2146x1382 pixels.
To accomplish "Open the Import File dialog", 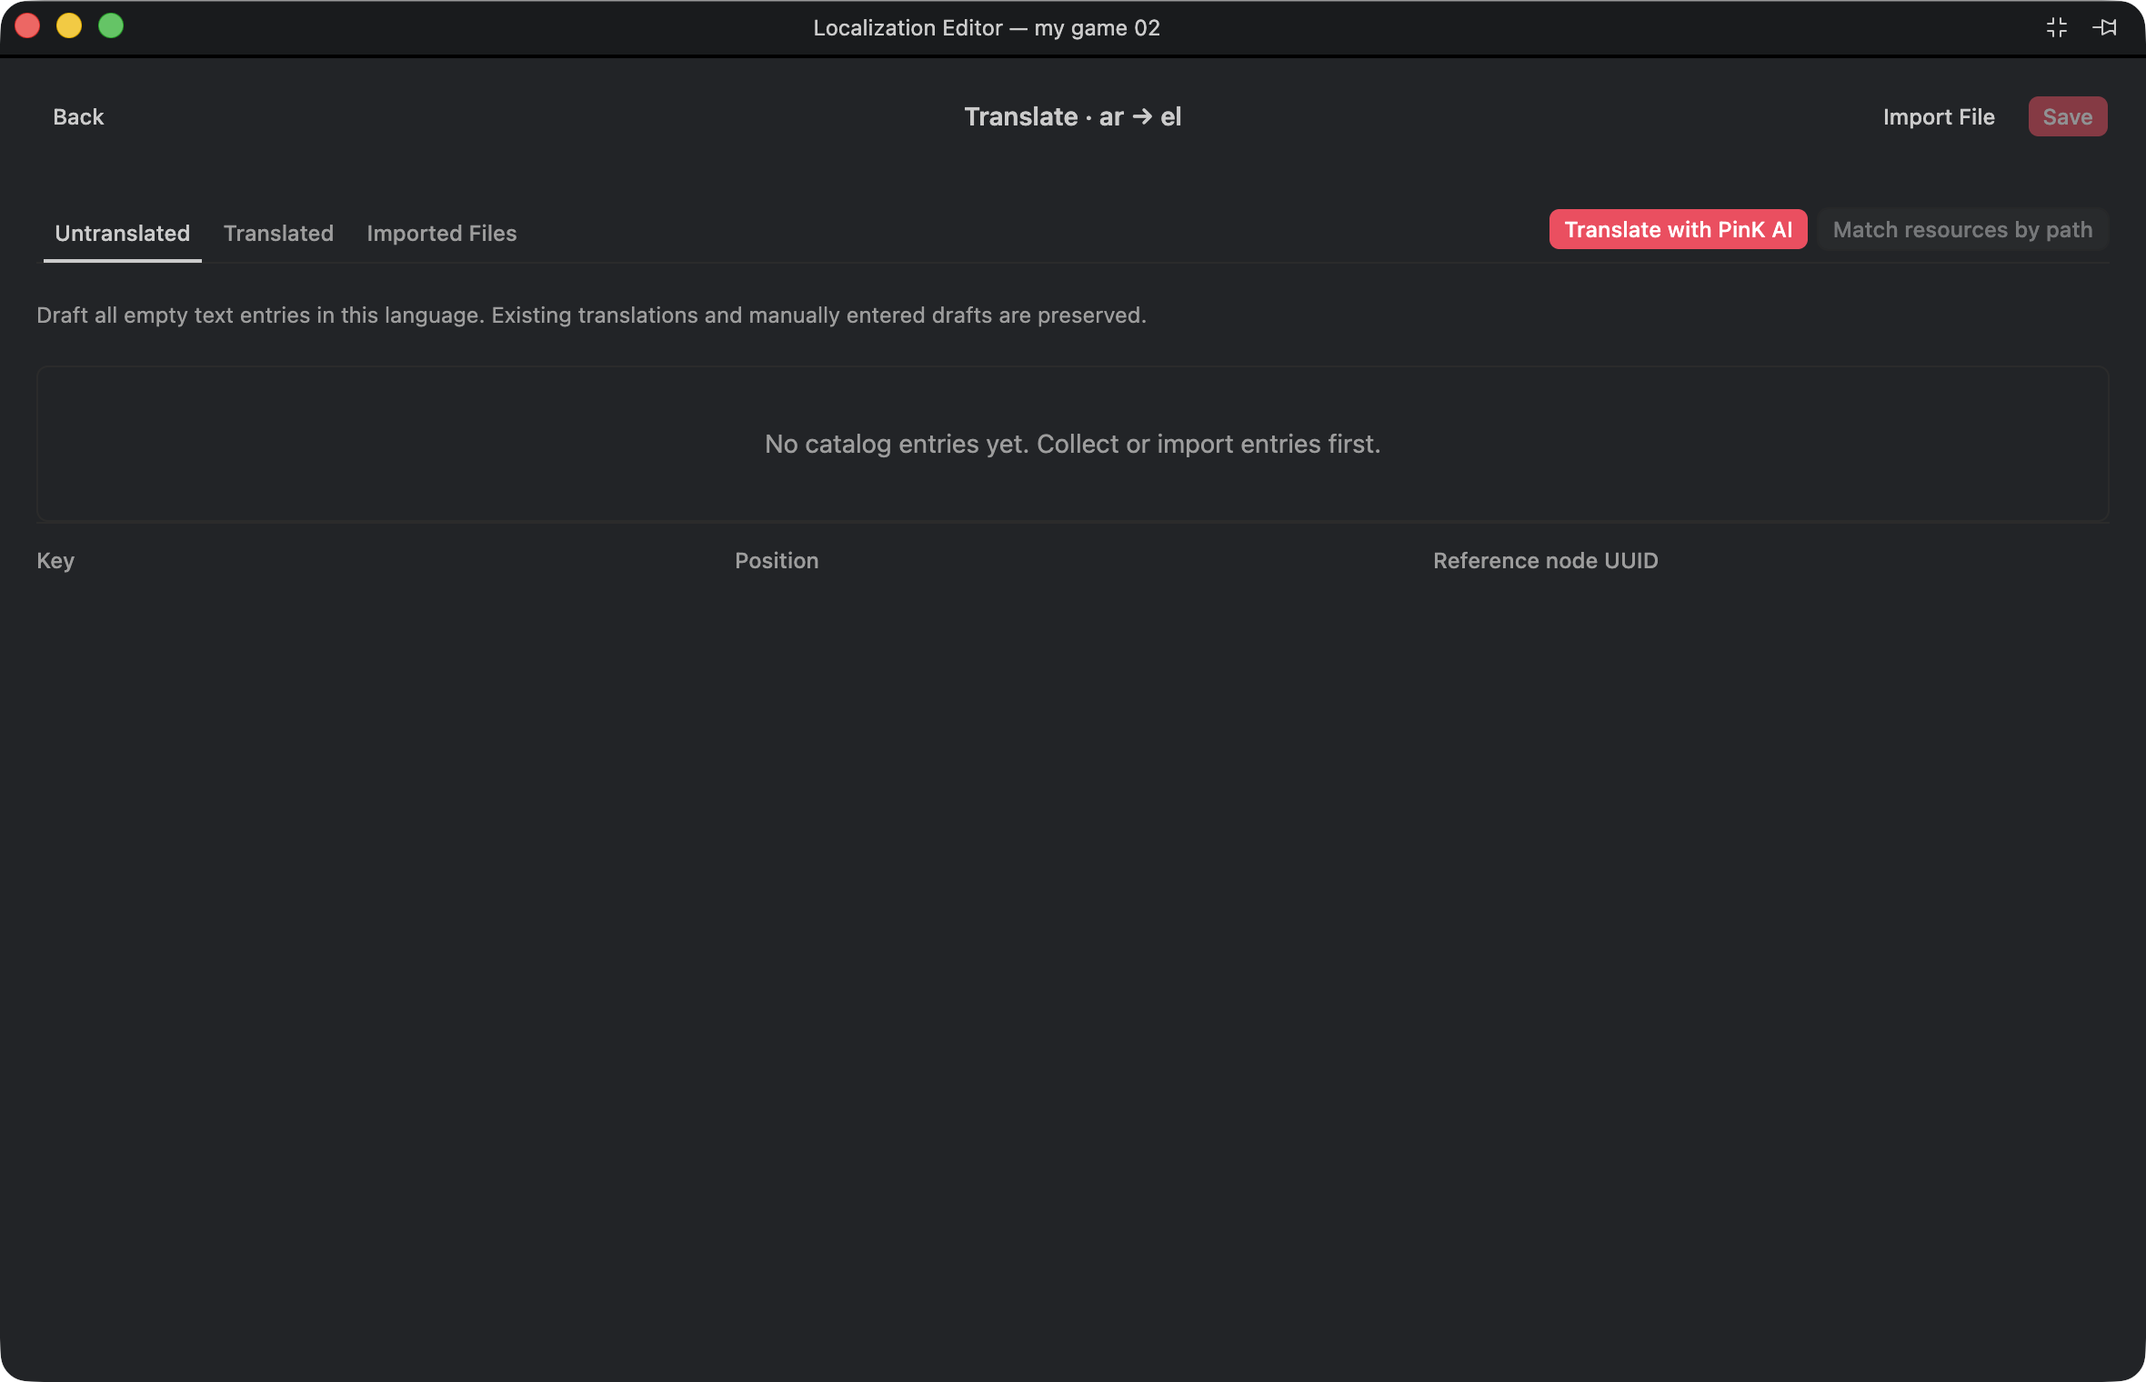I will coord(1939,116).
